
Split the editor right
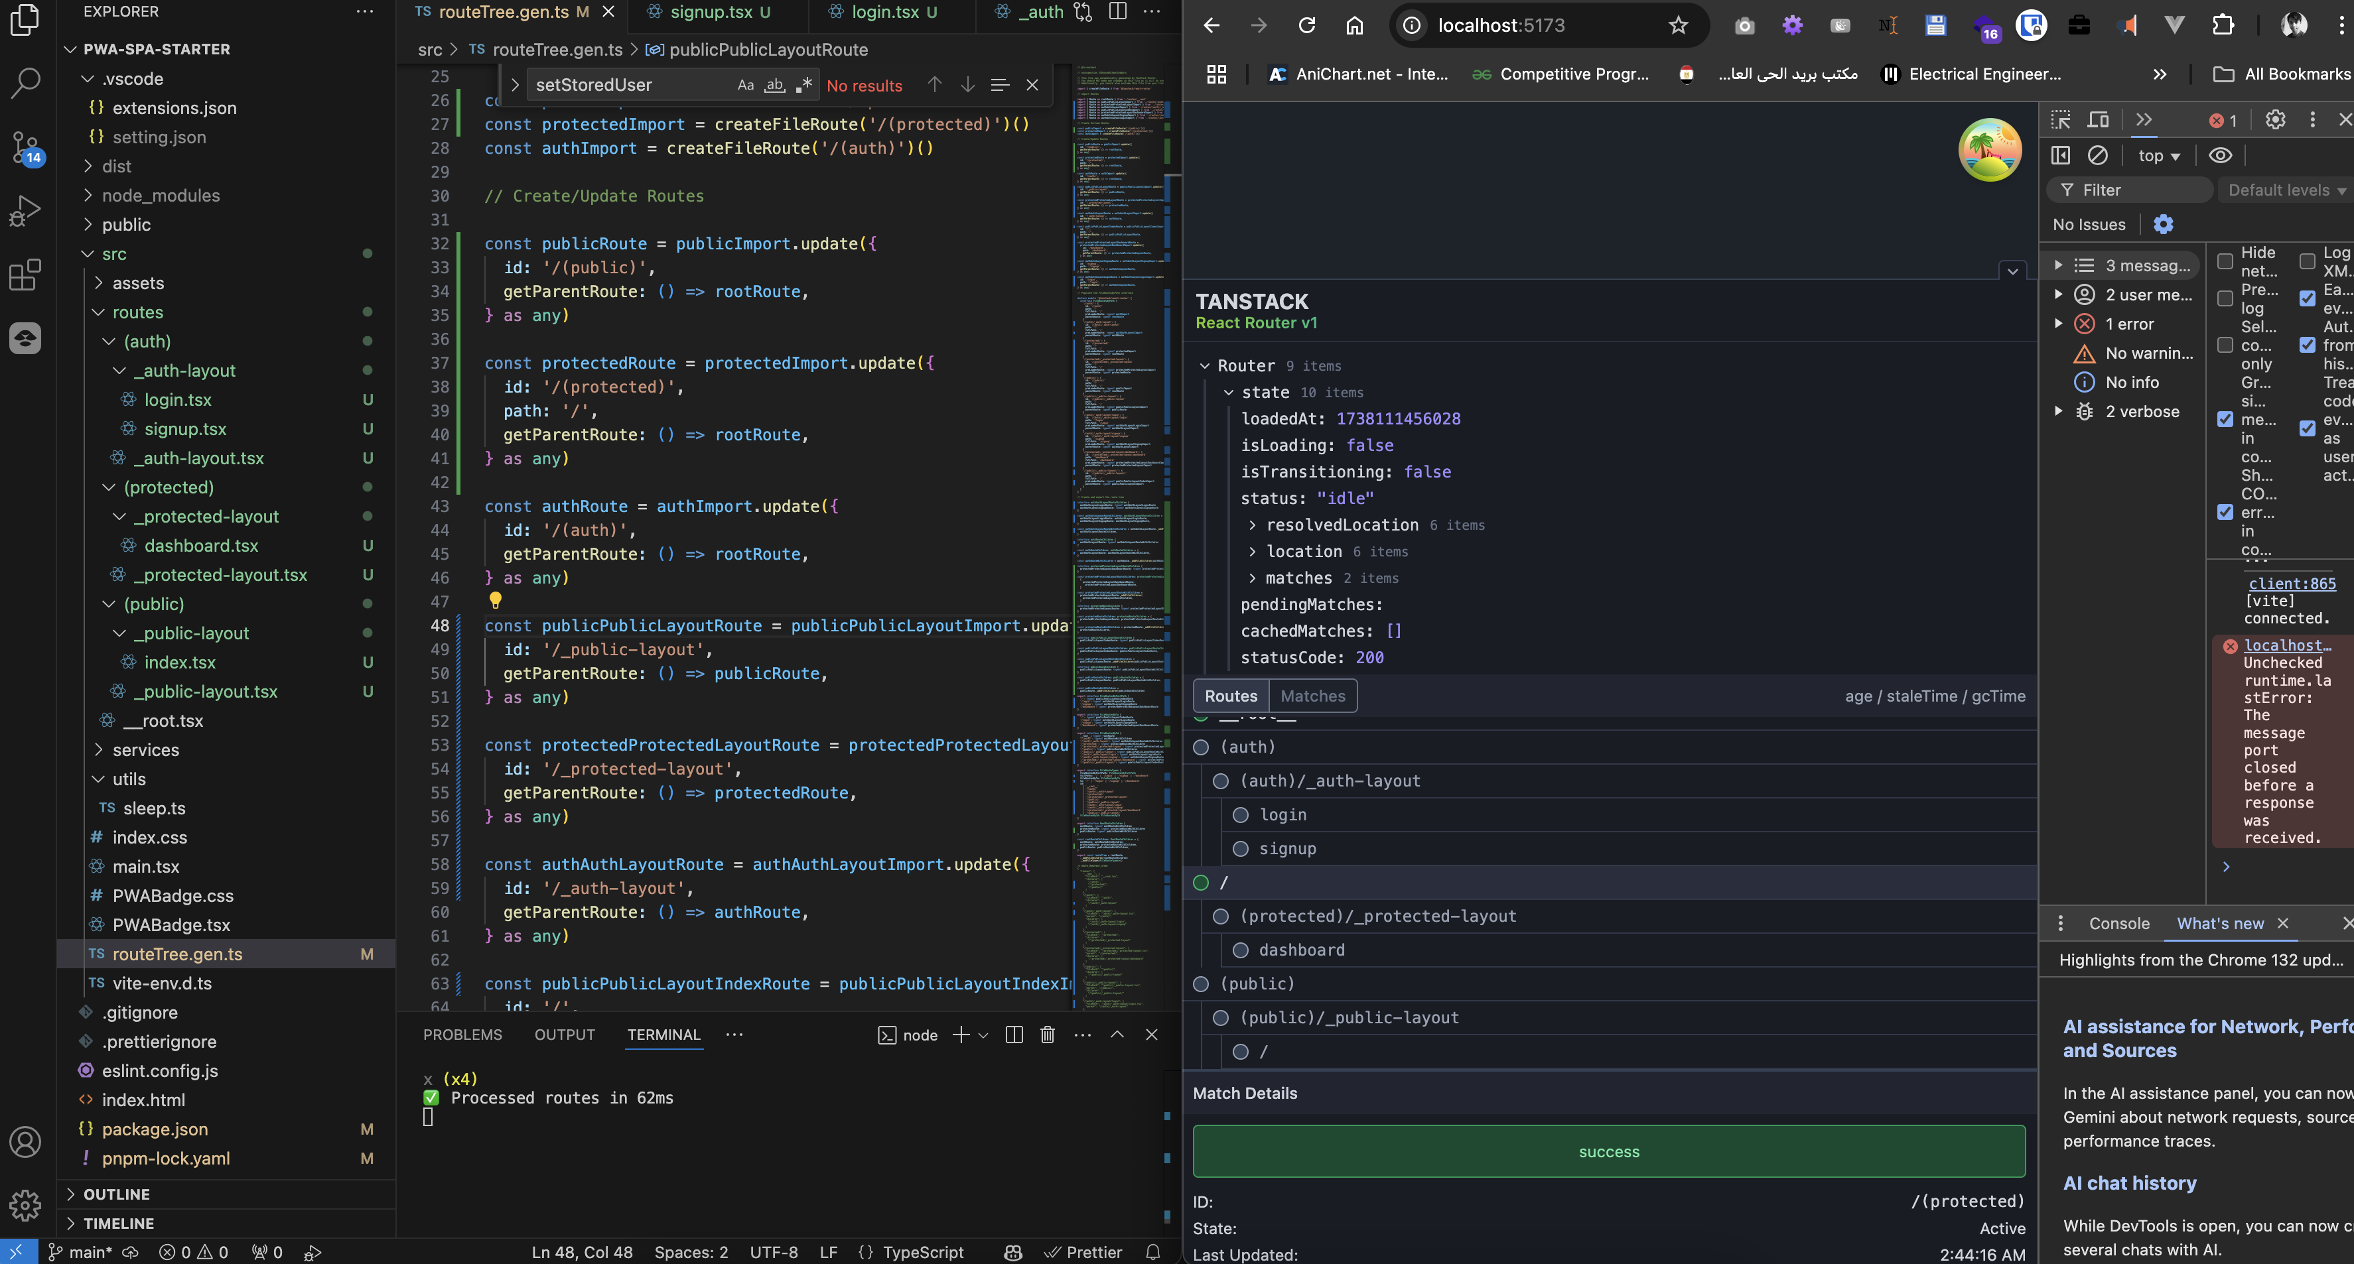click(1117, 12)
